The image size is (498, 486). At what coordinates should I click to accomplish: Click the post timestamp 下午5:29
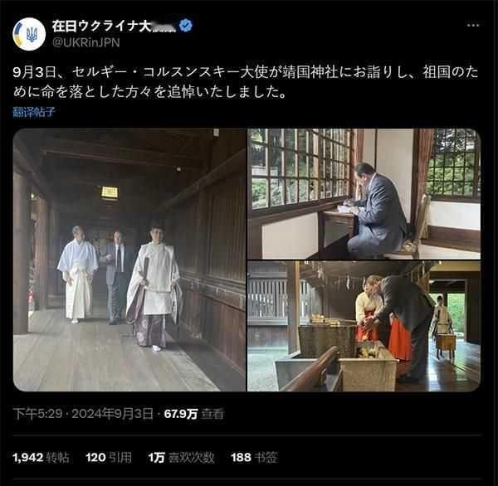click(38, 414)
